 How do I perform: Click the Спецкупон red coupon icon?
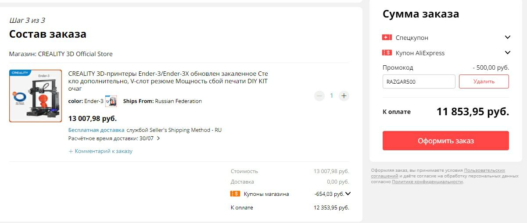[387, 38]
